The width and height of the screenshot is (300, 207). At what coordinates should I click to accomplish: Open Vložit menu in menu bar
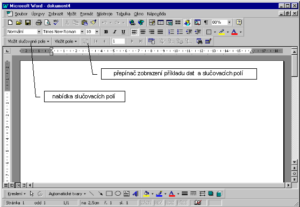[72, 14]
